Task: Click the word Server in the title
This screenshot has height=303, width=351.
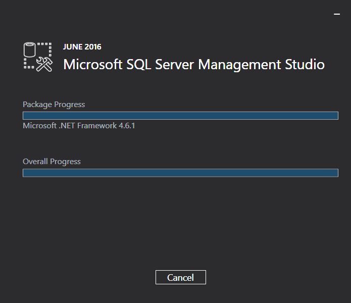Action: pos(174,65)
